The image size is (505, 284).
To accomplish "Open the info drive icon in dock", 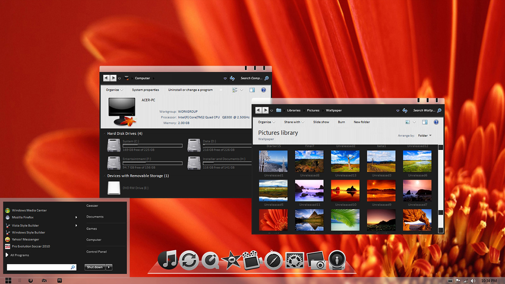I will point(337,260).
